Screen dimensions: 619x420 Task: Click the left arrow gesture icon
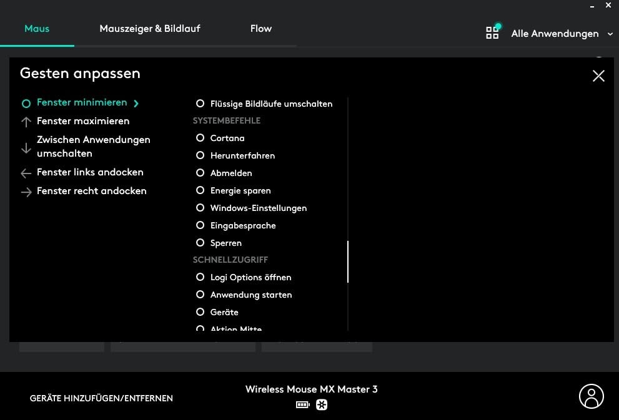26,173
